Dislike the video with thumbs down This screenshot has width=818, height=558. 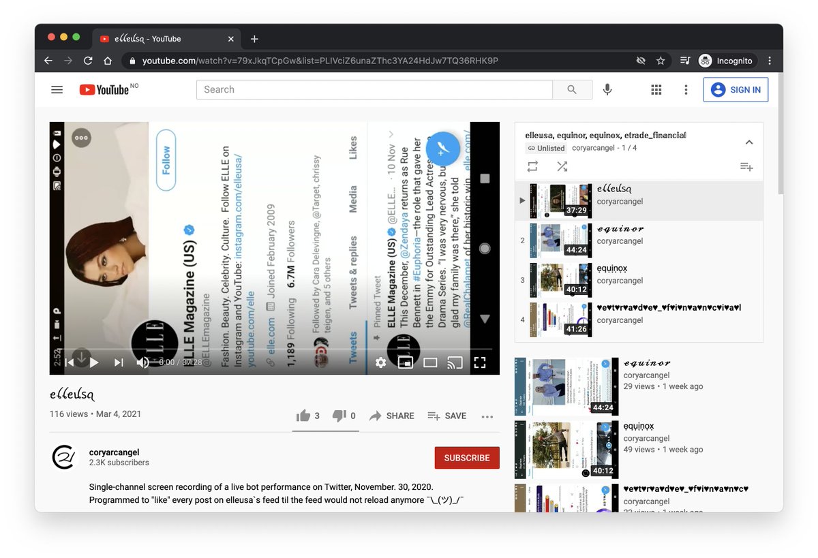344,416
